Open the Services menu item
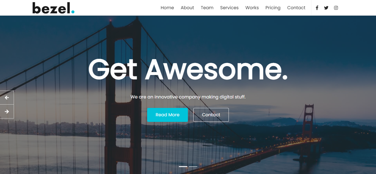Screen dimensions: 376x174 (x=229, y=8)
